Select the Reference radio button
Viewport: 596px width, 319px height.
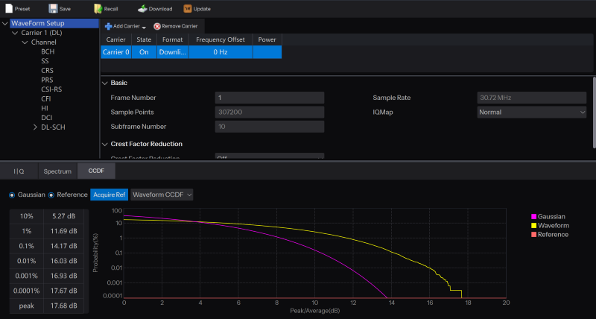click(51, 195)
